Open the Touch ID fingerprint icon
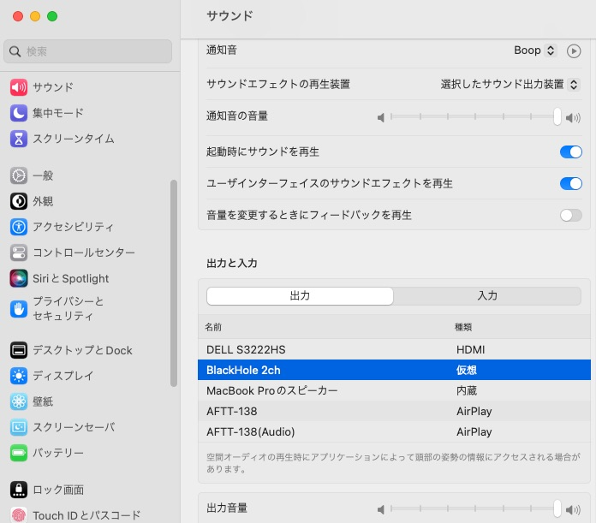Screen dimensions: 596x523 (x=19, y=515)
